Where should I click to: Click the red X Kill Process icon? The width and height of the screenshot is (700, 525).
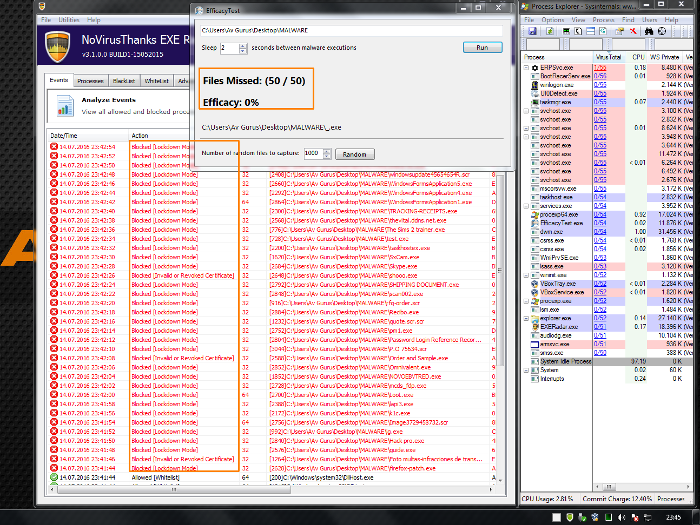click(x=633, y=31)
